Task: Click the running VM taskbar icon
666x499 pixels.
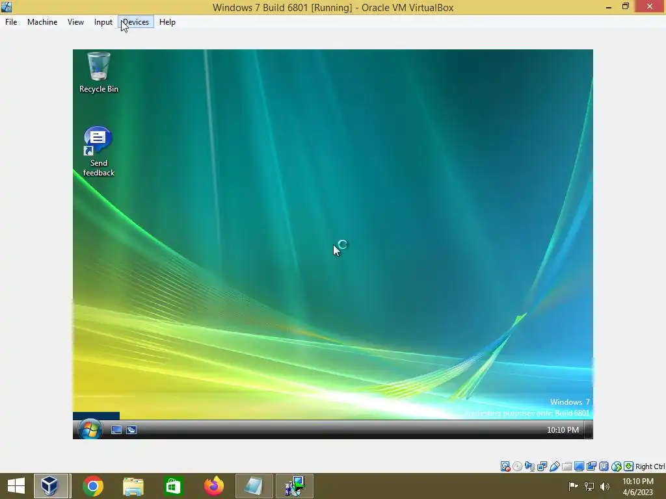Action: click(x=295, y=486)
